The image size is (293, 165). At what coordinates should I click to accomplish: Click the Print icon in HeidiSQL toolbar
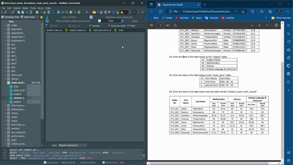31,12
